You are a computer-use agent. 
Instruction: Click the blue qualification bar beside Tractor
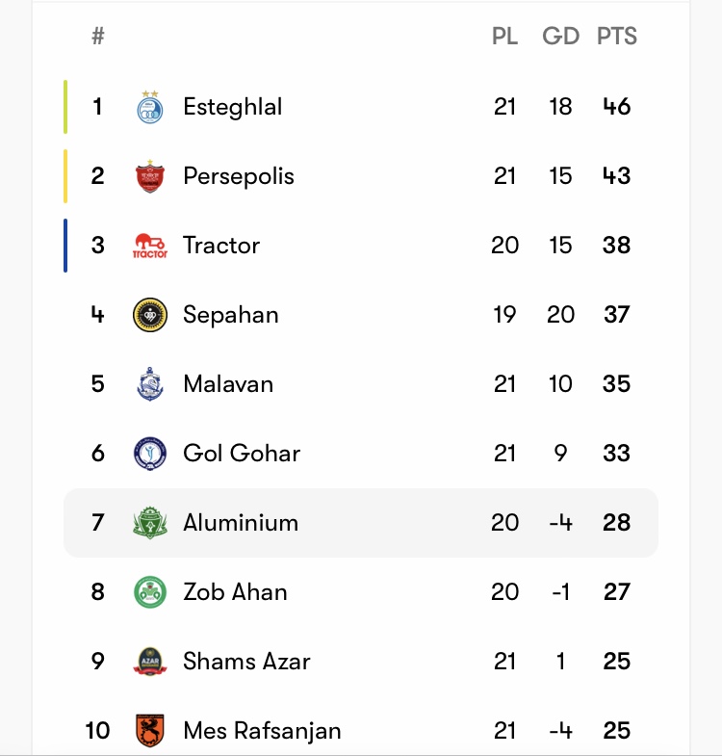tap(65, 246)
